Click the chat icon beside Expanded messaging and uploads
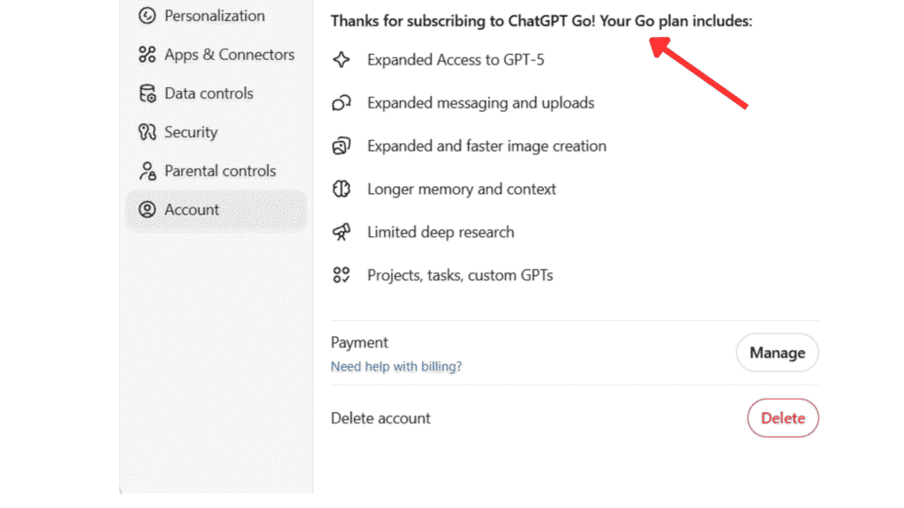Viewport: 904px width, 508px height. (342, 102)
